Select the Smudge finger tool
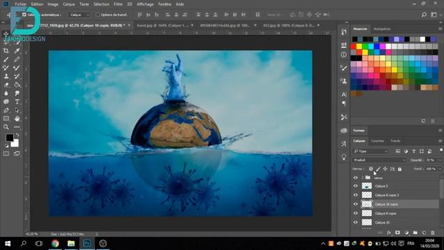This screenshot has width=444, height=250. [17, 93]
